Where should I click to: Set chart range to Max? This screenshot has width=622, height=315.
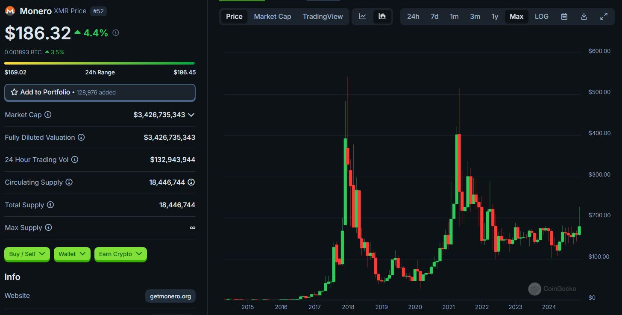[x=516, y=16]
